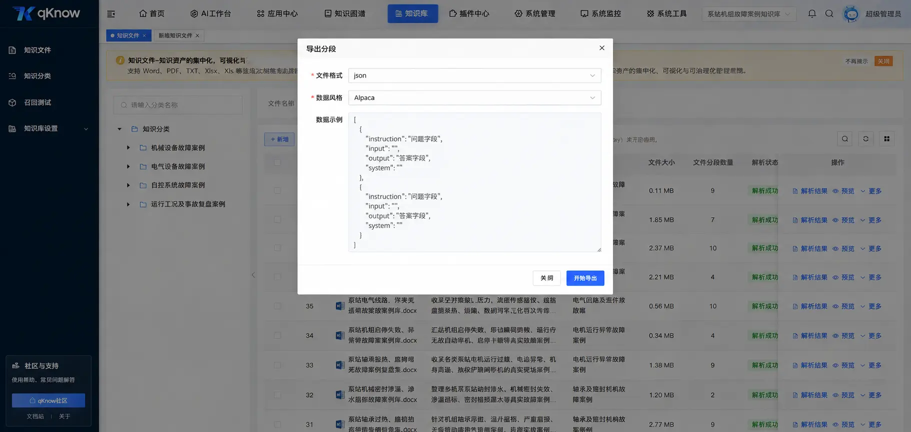Open 召回测试 from the sidebar
The width and height of the screenshot is (911, 432).
point(38,102)
